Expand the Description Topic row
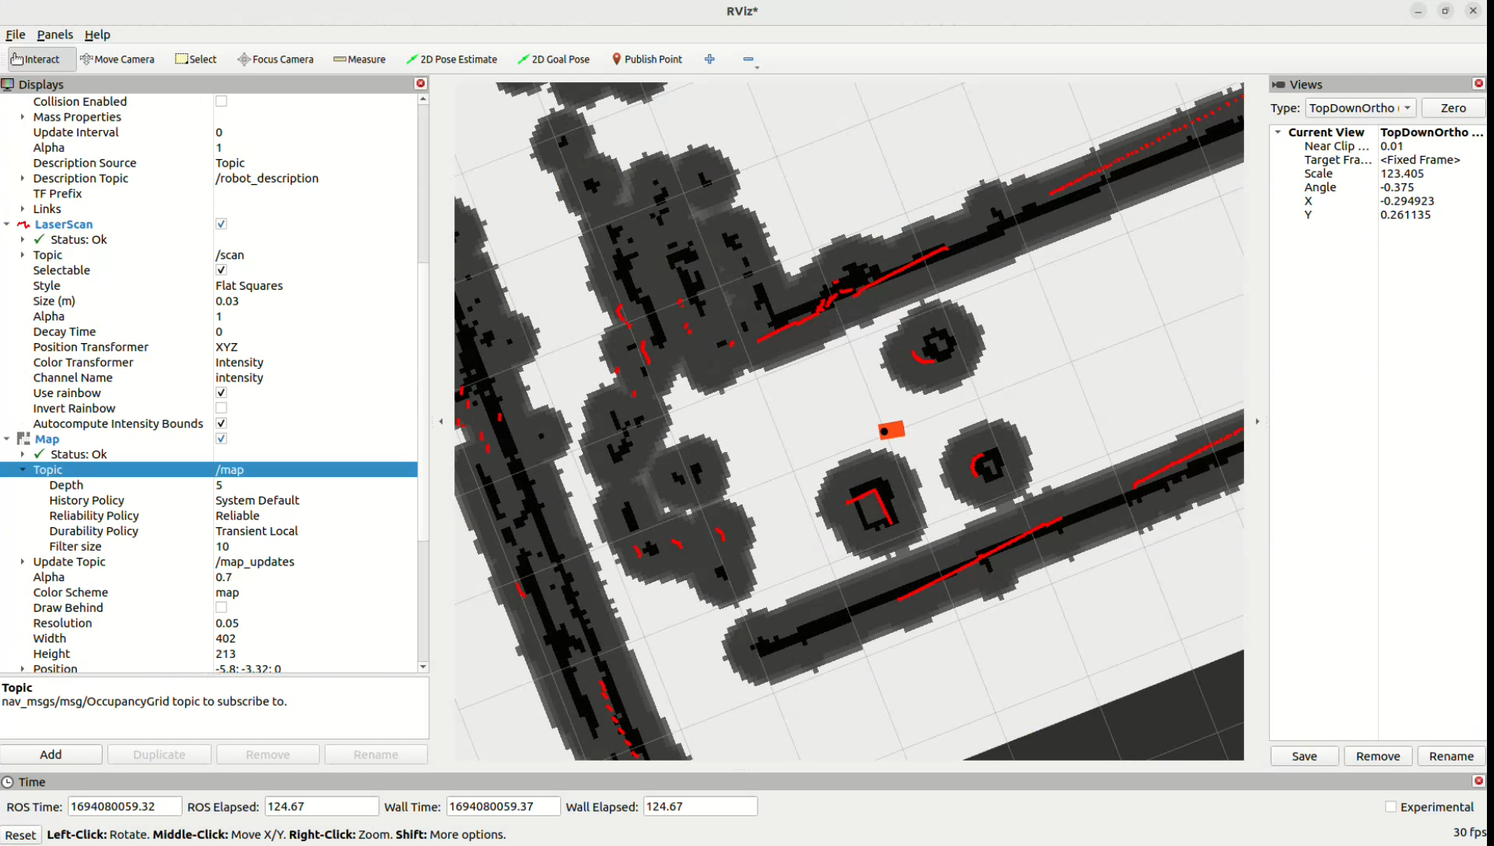The width and height of the screenshot is (1494, 846). [x=22, y=178]
